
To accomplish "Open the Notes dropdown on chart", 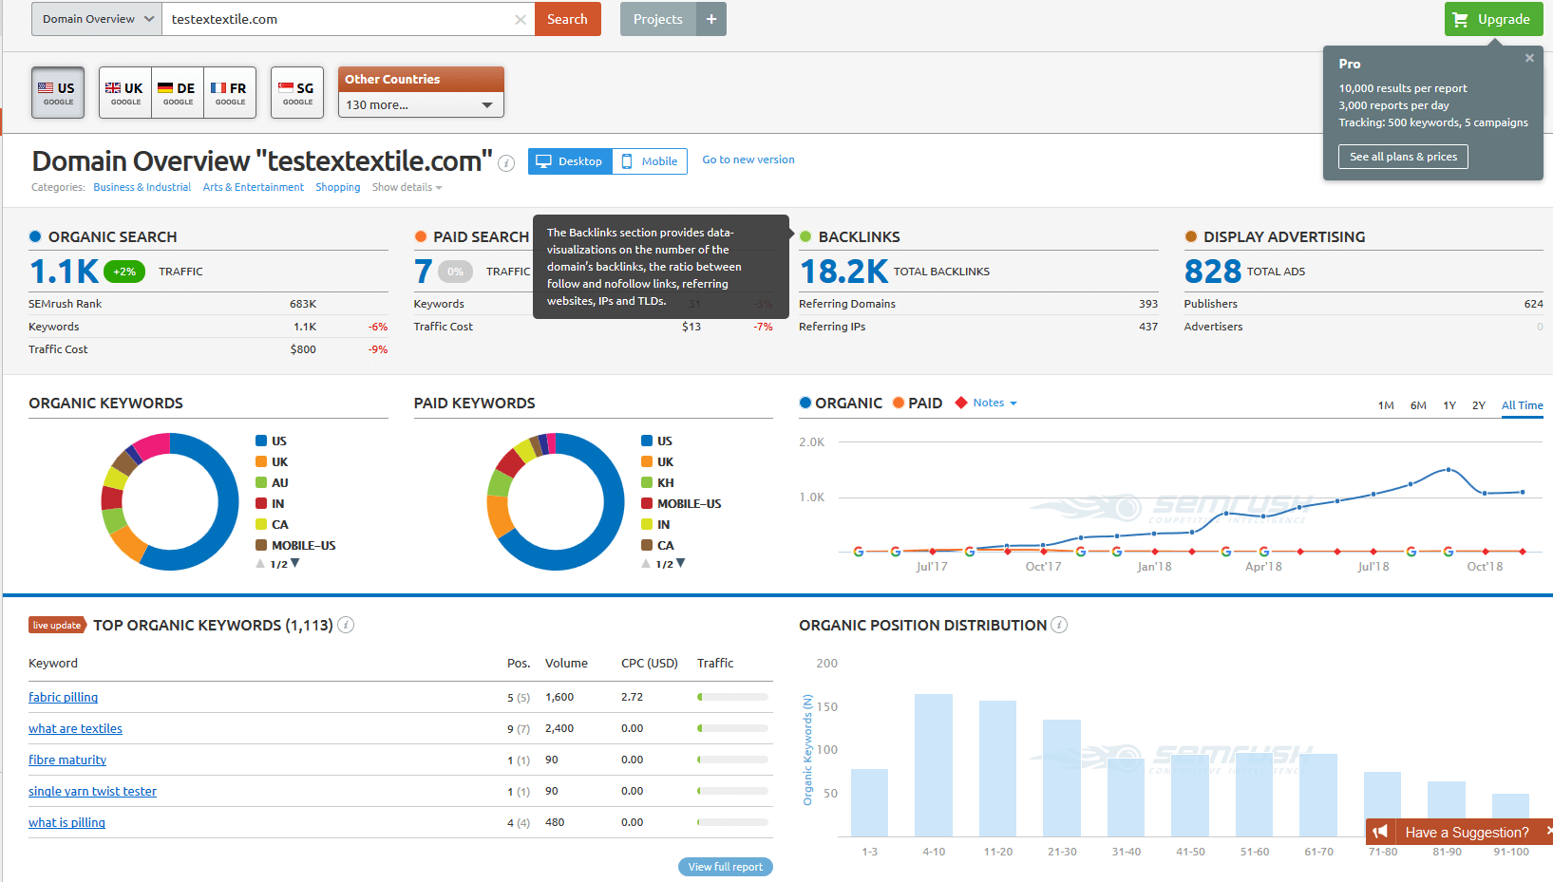I will (x=994, y=403).
